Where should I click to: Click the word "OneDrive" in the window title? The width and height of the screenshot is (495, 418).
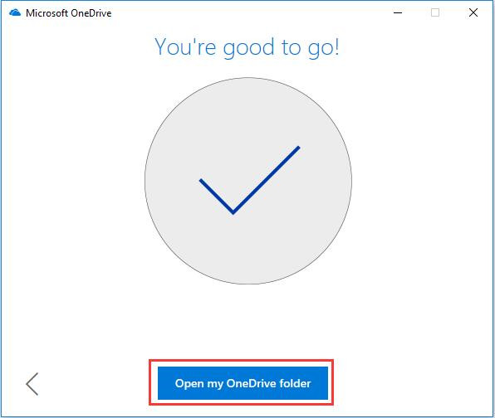point(91,13)
